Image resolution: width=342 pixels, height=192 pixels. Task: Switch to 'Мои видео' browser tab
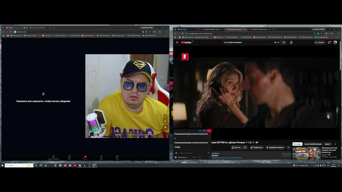188,29
